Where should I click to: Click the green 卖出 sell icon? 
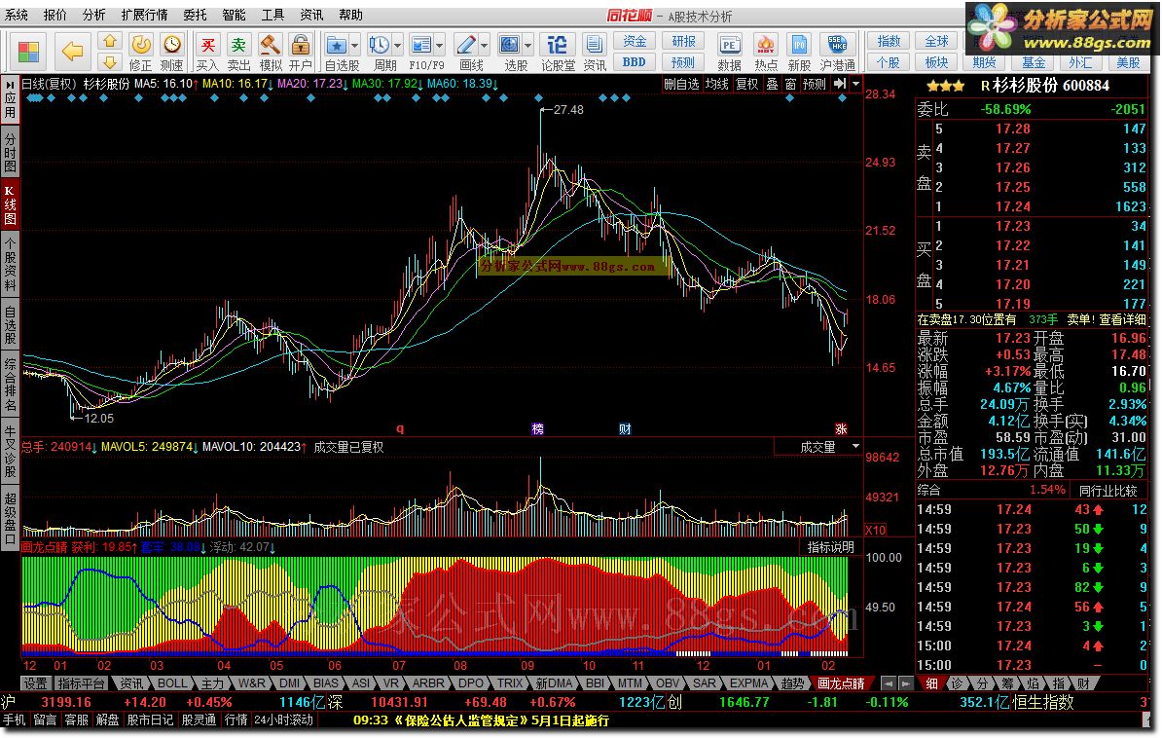[238, 45]
